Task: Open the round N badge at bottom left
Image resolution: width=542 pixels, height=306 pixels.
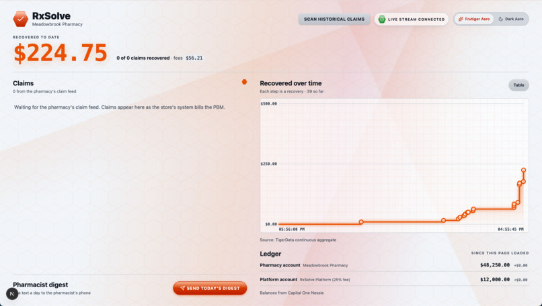Action: 12,293
